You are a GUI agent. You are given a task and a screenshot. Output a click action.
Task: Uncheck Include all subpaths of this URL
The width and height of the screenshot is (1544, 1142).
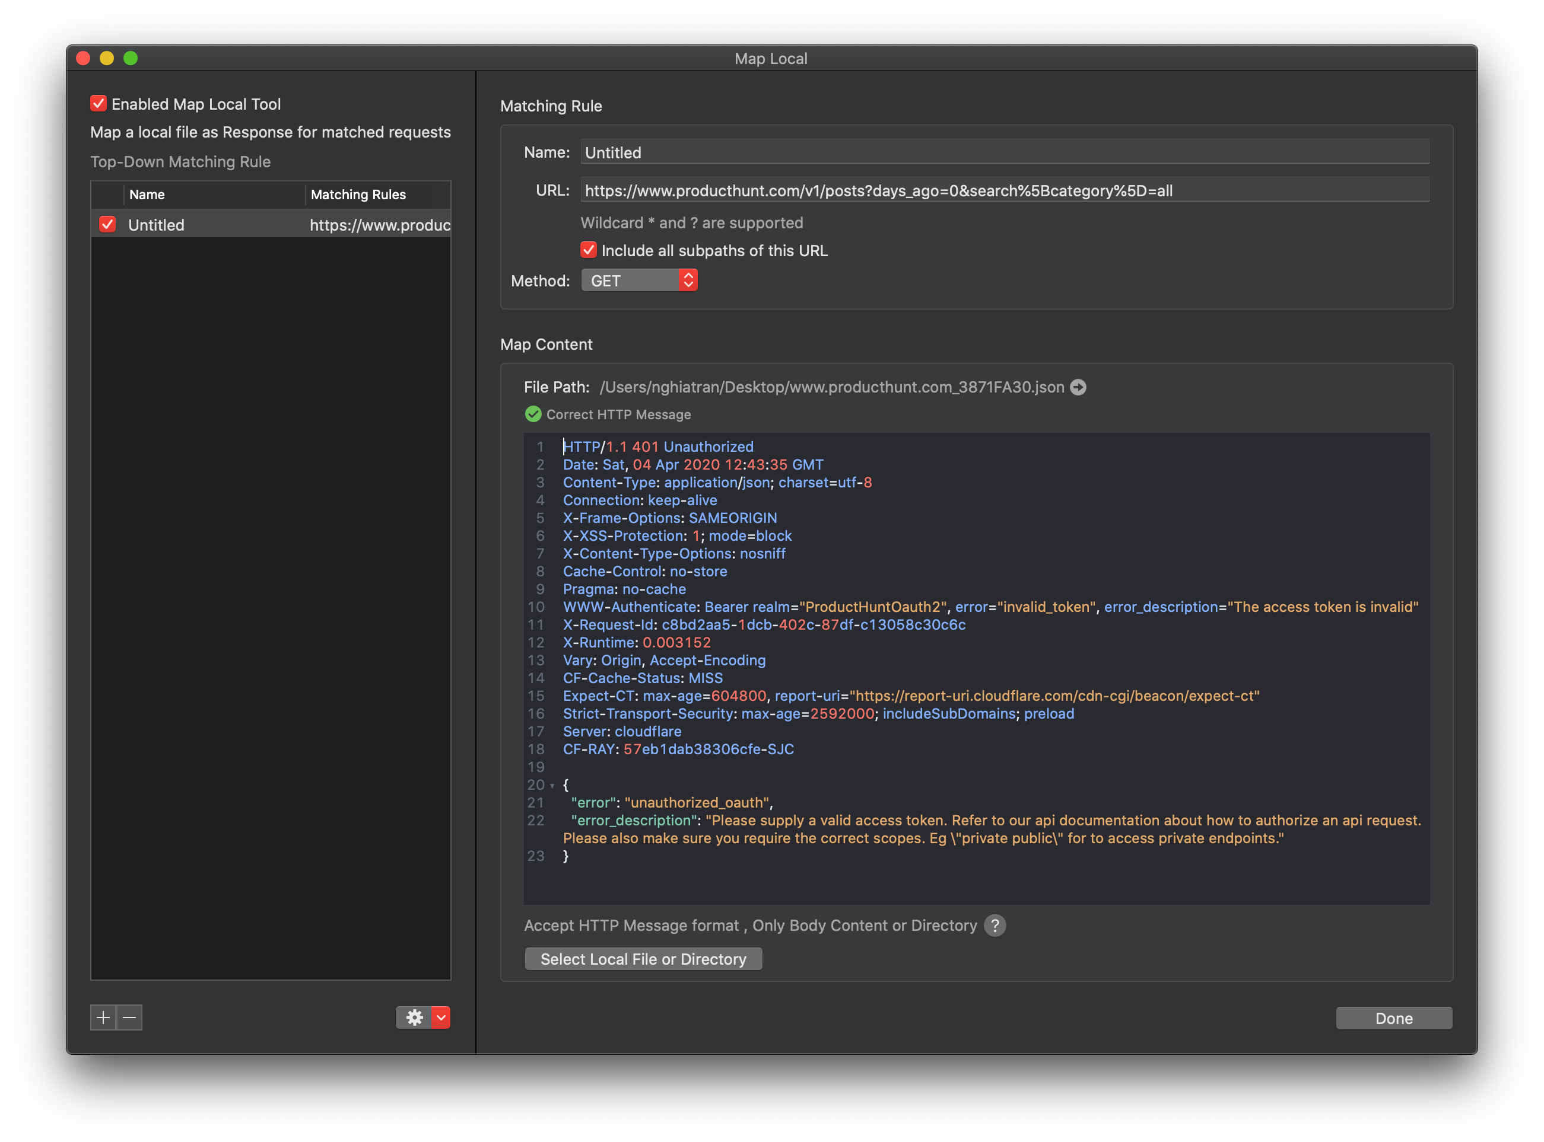589,250
